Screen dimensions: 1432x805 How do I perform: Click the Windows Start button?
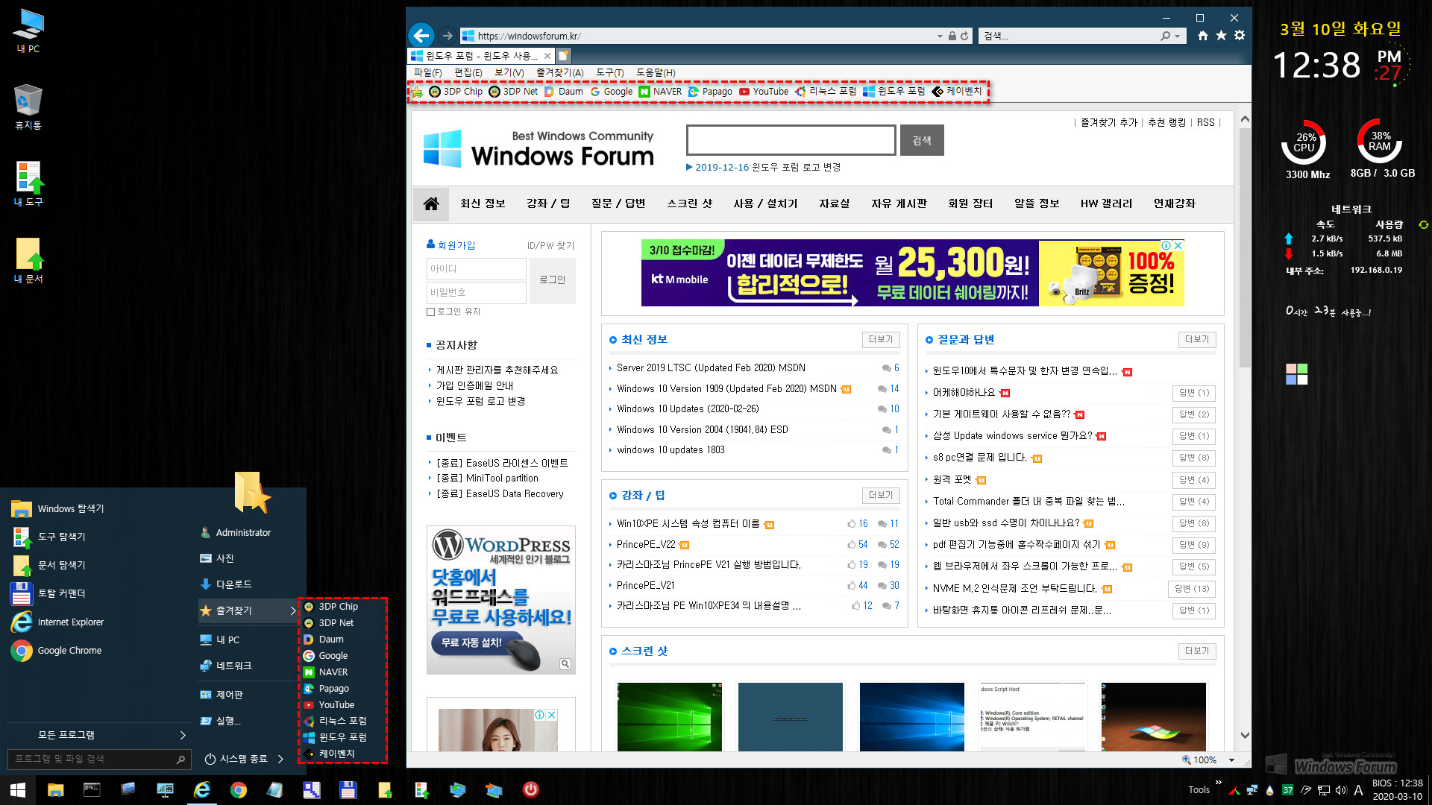coord(18,789)
